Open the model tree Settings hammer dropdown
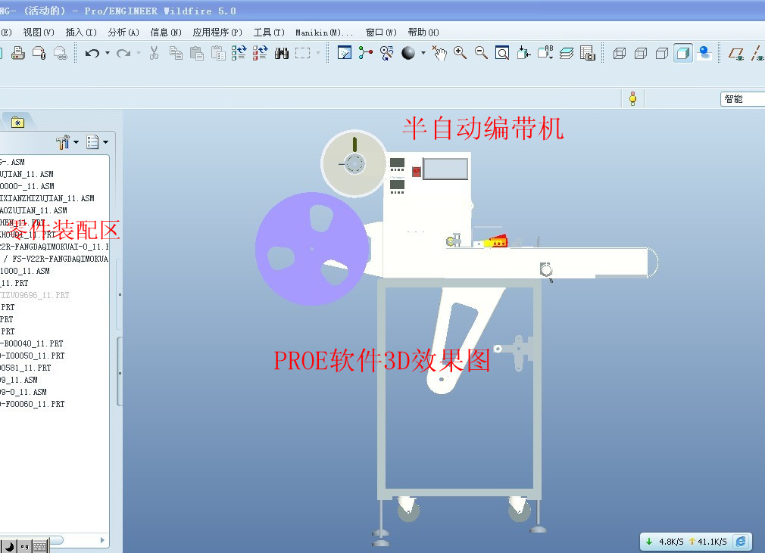This screenshot has width=765, height=553. (67, 141)
